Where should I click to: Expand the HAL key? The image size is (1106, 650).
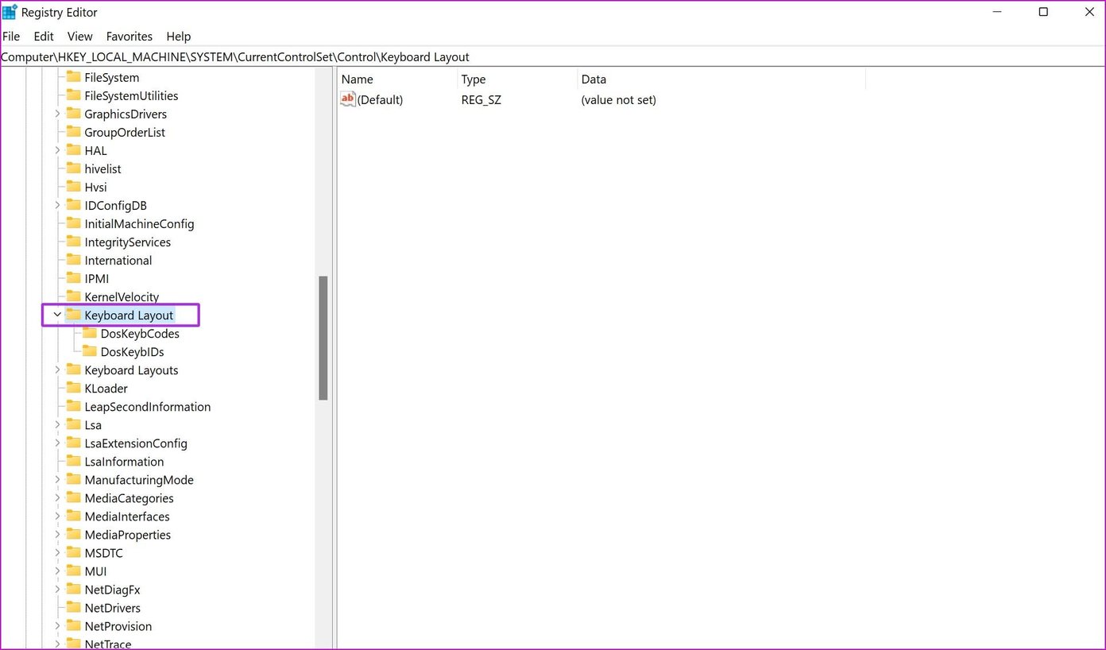coord(57,150)
